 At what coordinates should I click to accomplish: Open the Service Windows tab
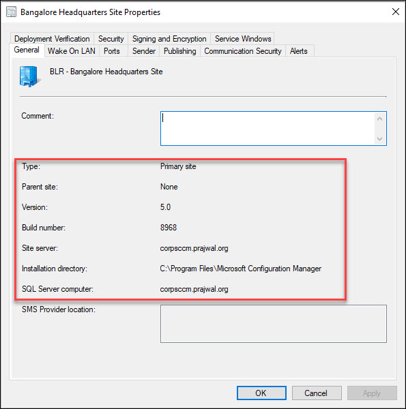coord(243,39)
